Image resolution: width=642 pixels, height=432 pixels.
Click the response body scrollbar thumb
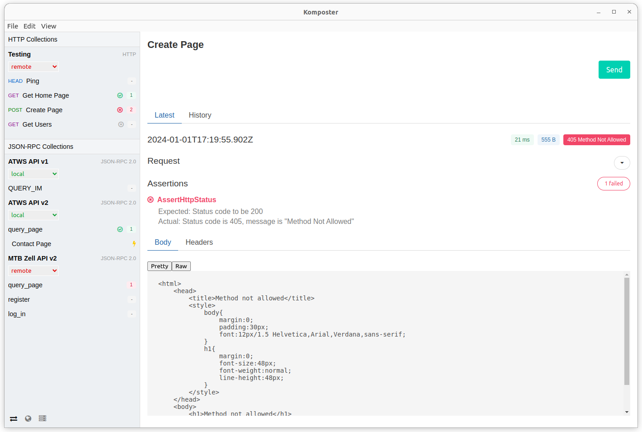point(627,331)
